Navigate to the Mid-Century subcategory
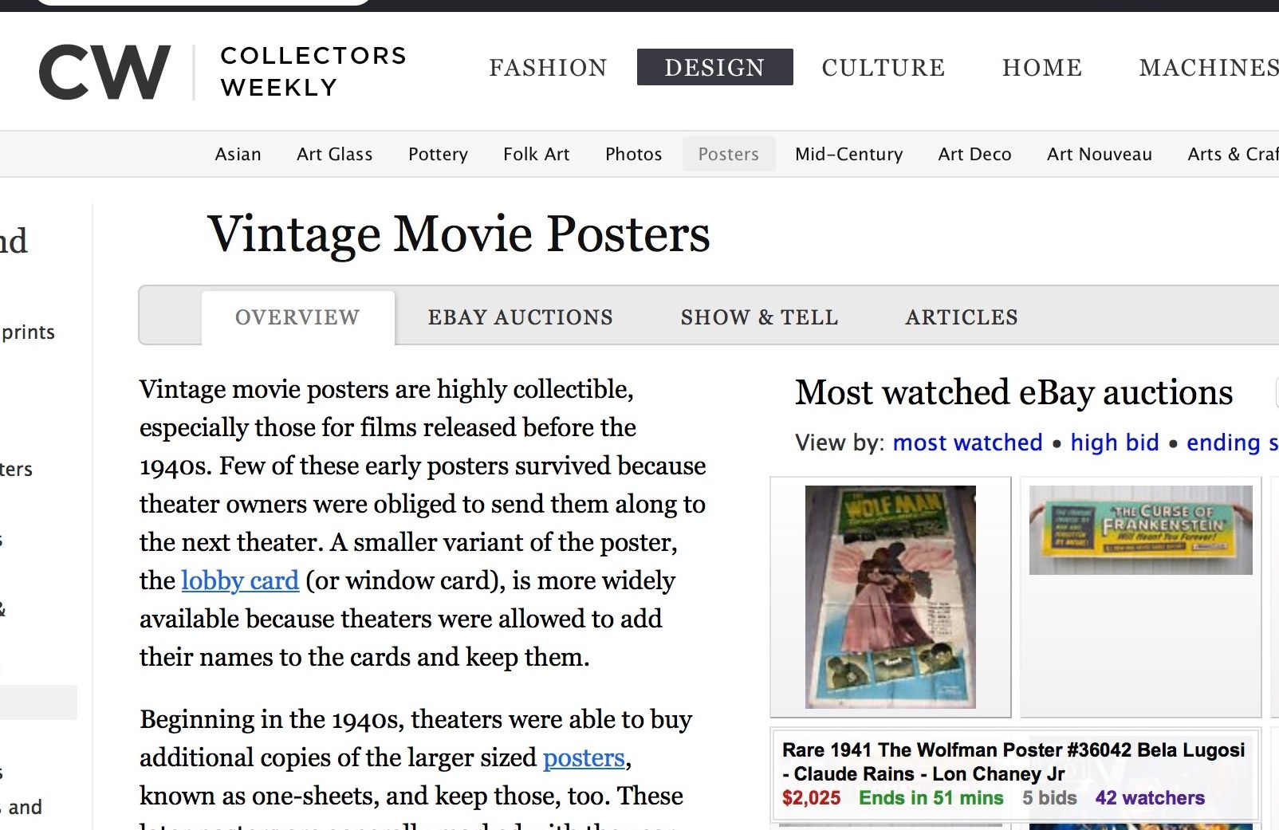 [848, 154]
